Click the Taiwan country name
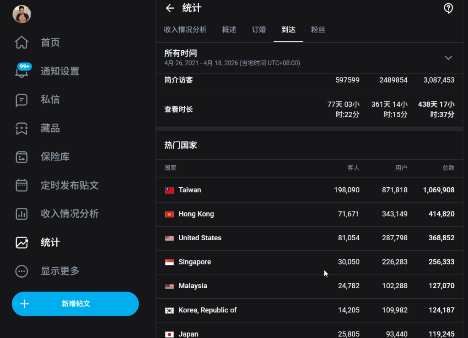468x338 pixels. tap(190, 190)
